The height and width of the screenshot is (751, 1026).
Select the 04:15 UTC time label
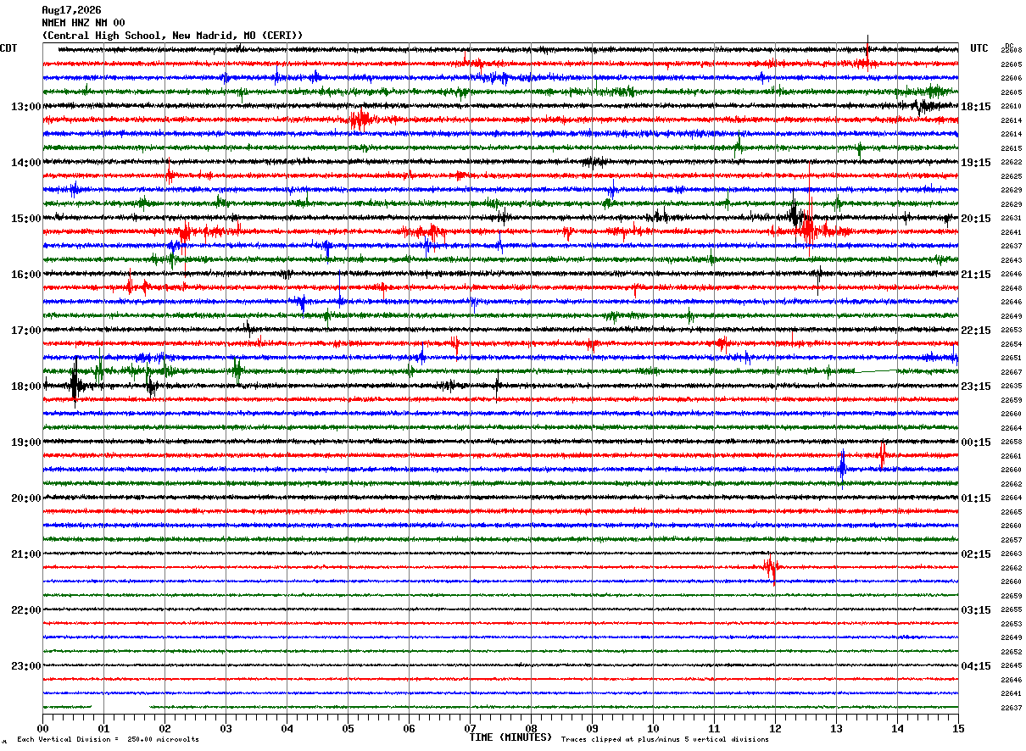976,665
